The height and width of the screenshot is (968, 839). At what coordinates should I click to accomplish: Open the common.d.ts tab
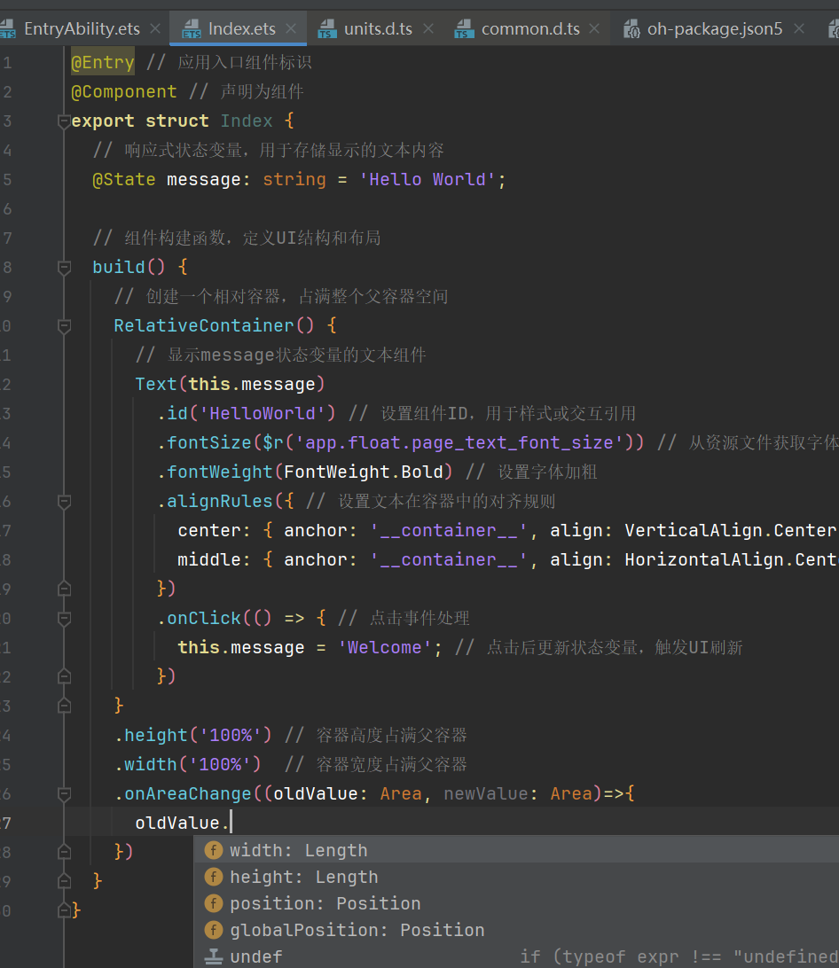pyautogui.click(x=530, y=29)
